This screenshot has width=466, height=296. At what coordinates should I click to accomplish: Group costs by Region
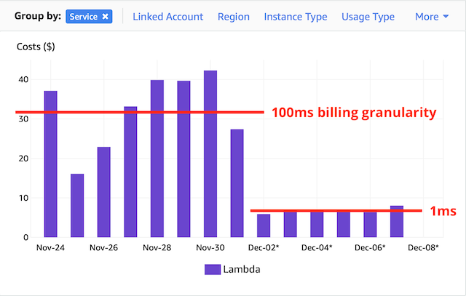(233, 16)
